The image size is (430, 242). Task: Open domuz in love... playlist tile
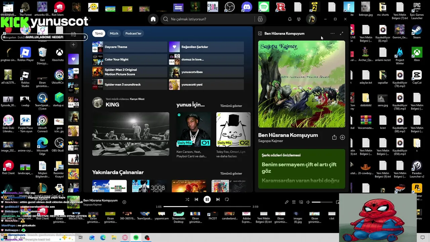(206, 59)
